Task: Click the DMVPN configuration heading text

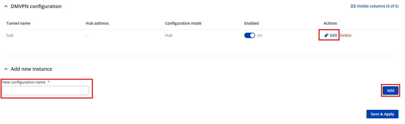Action: click(x=36, y=6)
